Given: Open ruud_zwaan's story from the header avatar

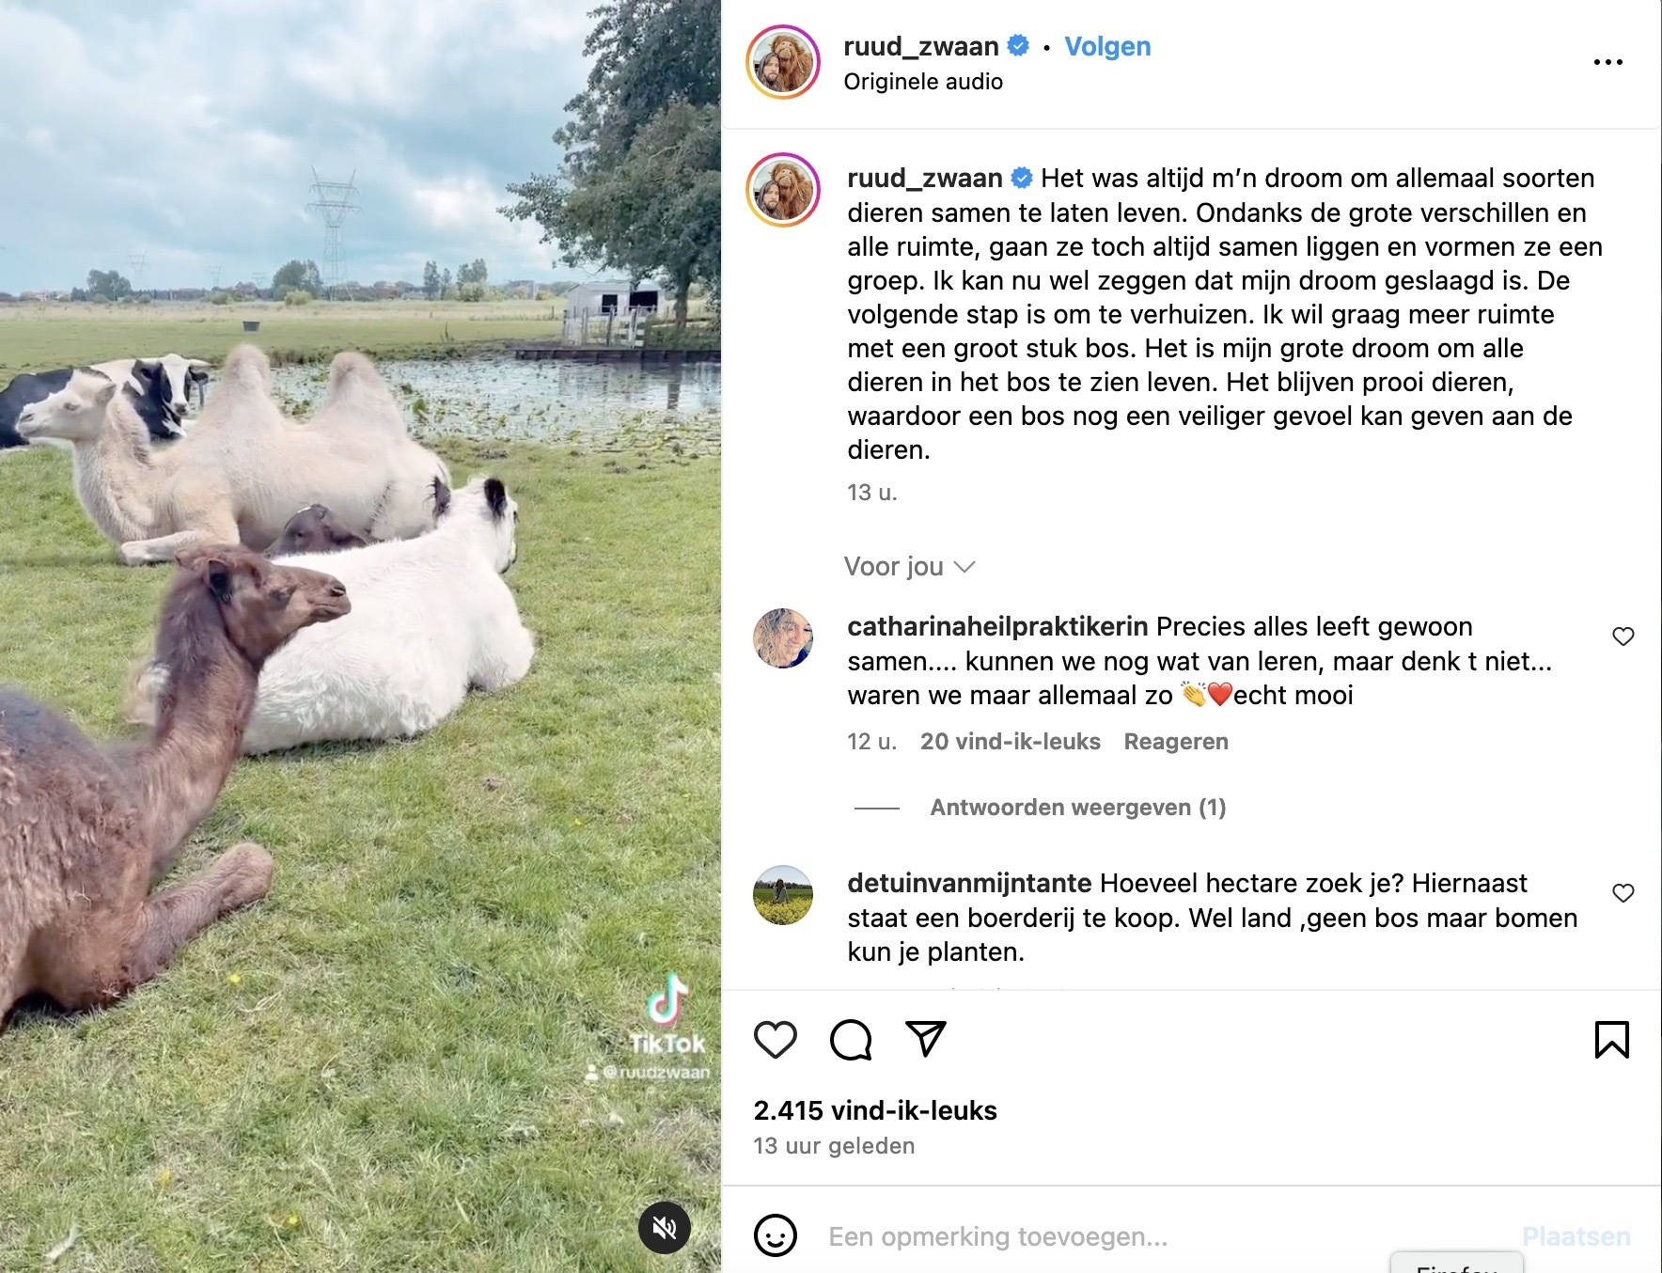Looking at the screenshot, I should 783,62.
